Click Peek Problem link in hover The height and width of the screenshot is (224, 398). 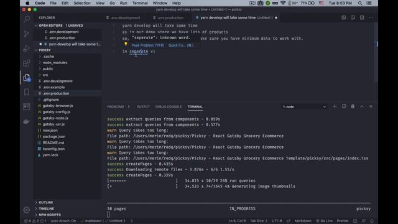click(x=148, y=45)
